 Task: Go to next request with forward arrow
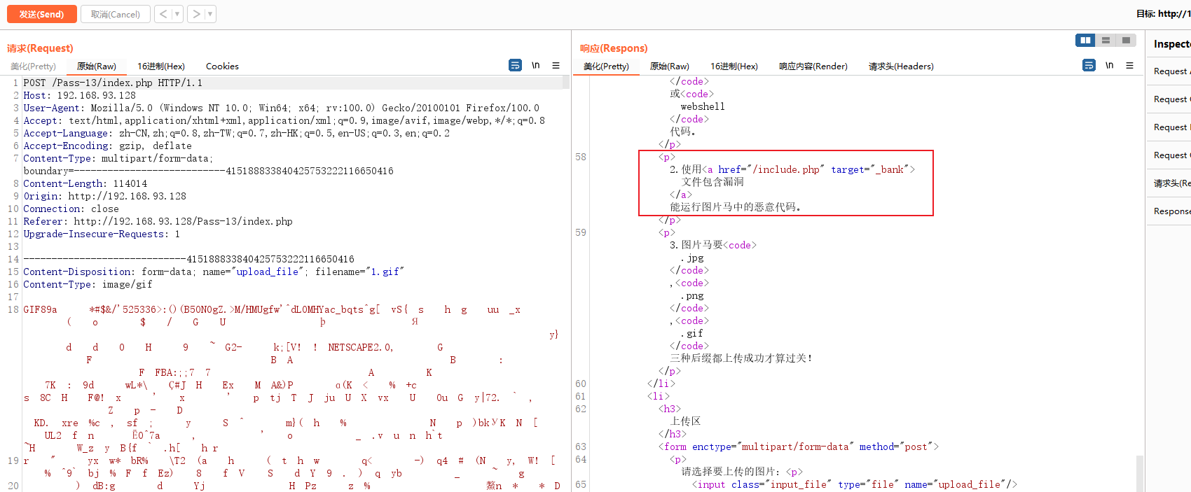(x=196, y=14)
